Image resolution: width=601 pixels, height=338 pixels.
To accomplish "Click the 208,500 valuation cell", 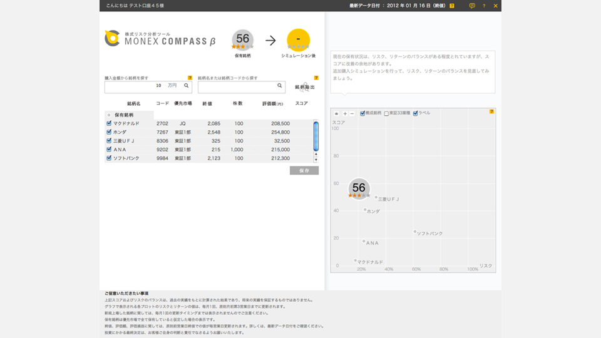I will pyautogui.click(x=280, y=123).
